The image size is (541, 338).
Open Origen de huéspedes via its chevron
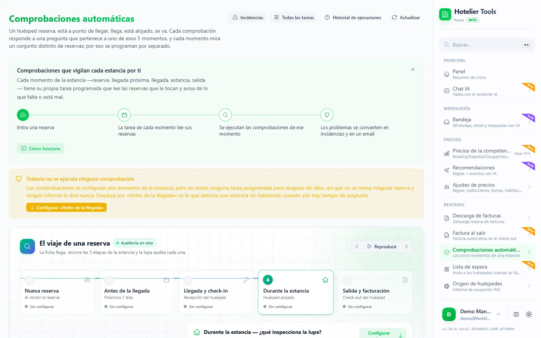click(529, 286)
